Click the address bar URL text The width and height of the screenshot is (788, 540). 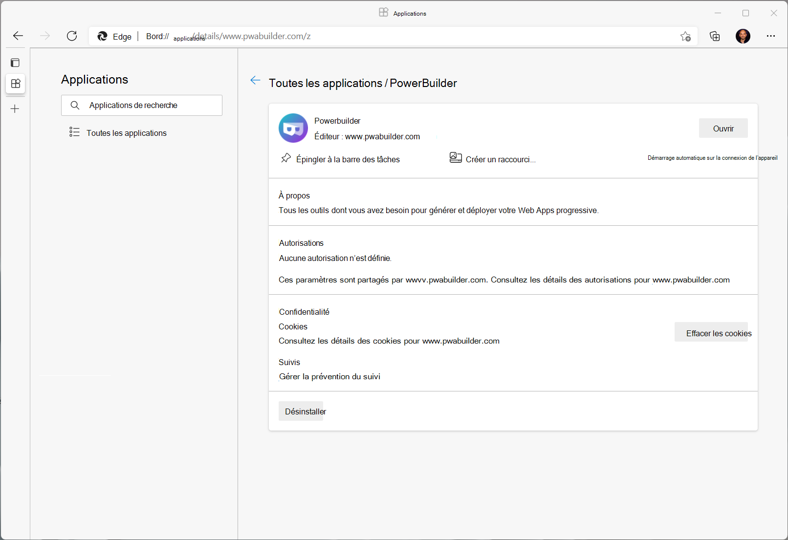tap(228, 36)
